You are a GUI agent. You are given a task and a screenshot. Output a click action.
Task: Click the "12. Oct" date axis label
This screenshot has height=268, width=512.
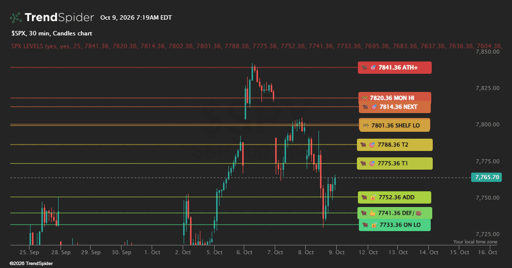point(368,252)
